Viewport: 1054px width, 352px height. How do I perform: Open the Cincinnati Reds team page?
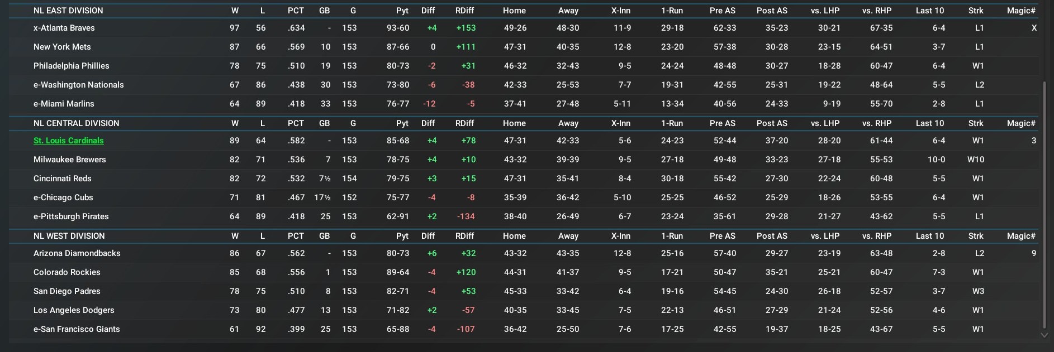coord(63,179)
